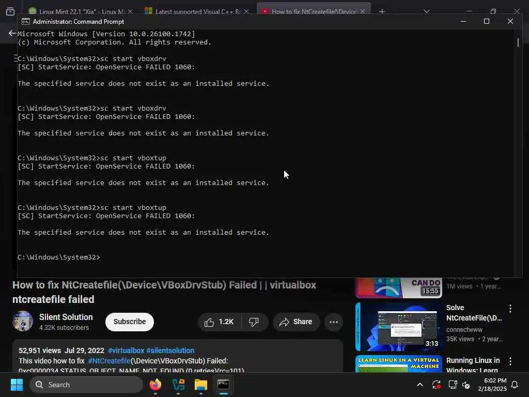Open Running Linux in Windows video title
529x397 pixels.
pyautogui.click(x=473, y=364)
